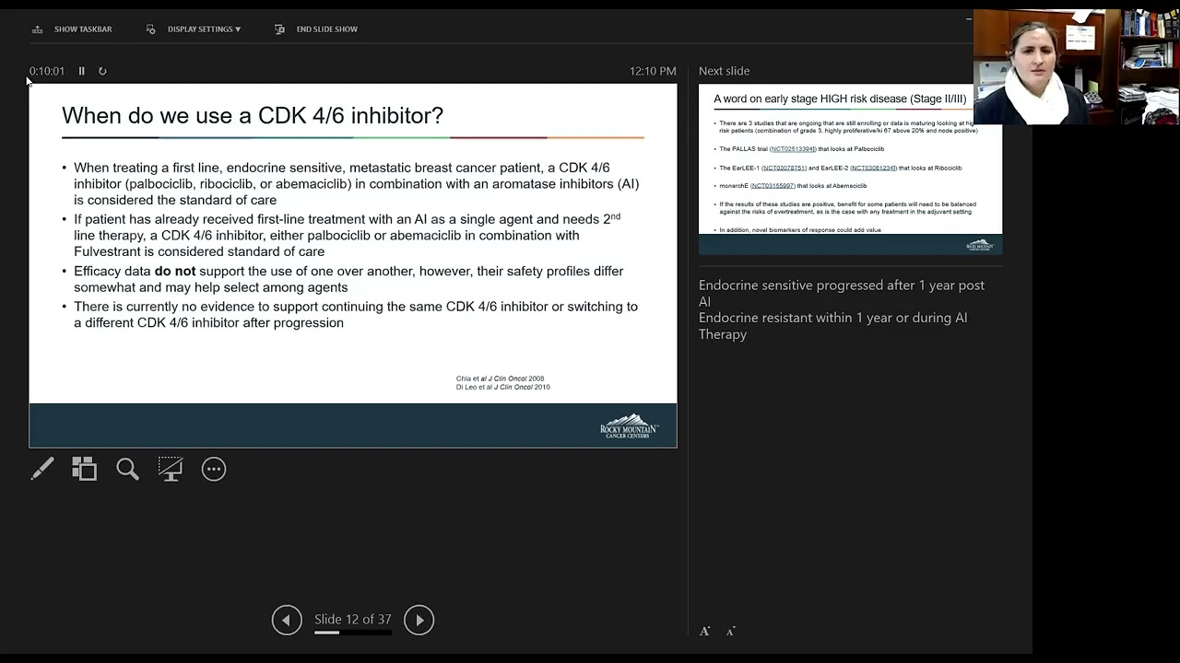Open the NCT03078751 trial link
The height and width of the screenshot is (663, 1180).
click(x=785, y=168)
